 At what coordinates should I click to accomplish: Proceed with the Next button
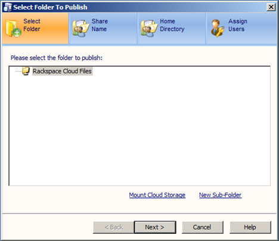pos(155,227)
